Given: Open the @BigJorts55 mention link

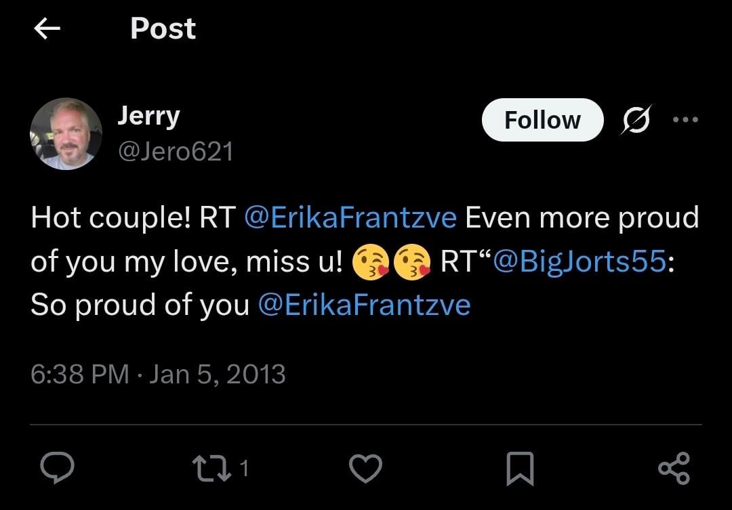Looking at the screenshot, I should pyautogui.click(x=579, y=261).
